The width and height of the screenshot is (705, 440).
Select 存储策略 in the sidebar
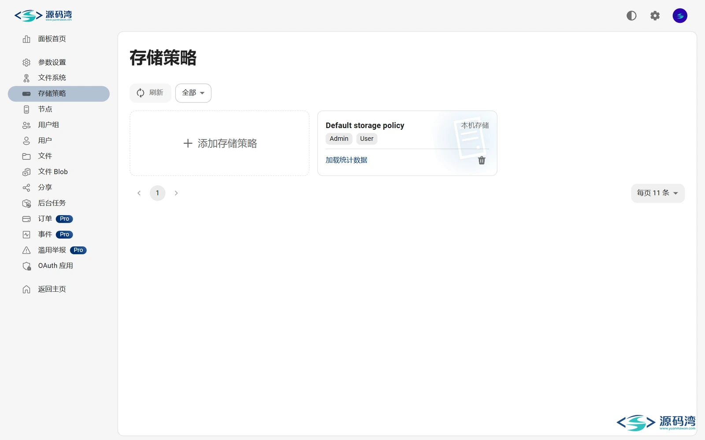coord(59,94)
